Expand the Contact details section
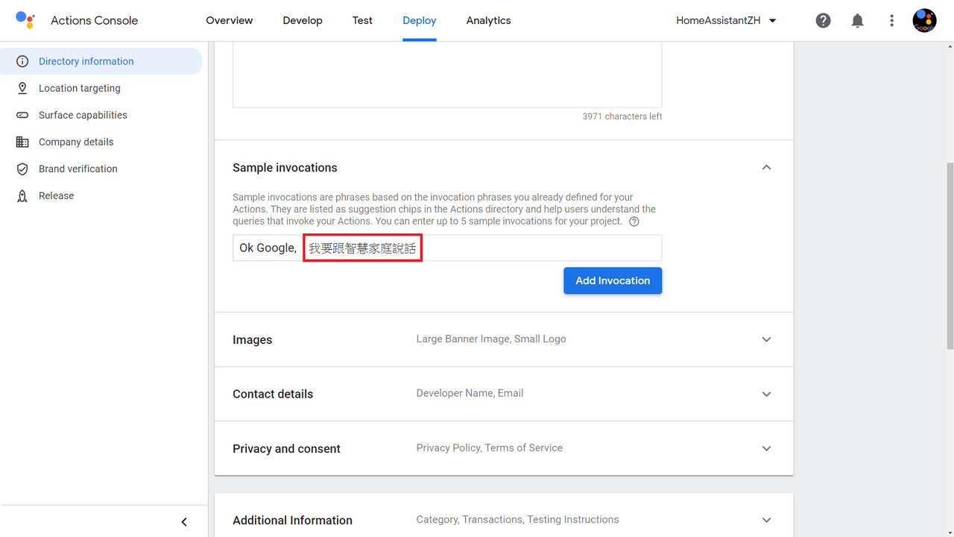Viewport: 954px width, 537px height. pos(766,394)
